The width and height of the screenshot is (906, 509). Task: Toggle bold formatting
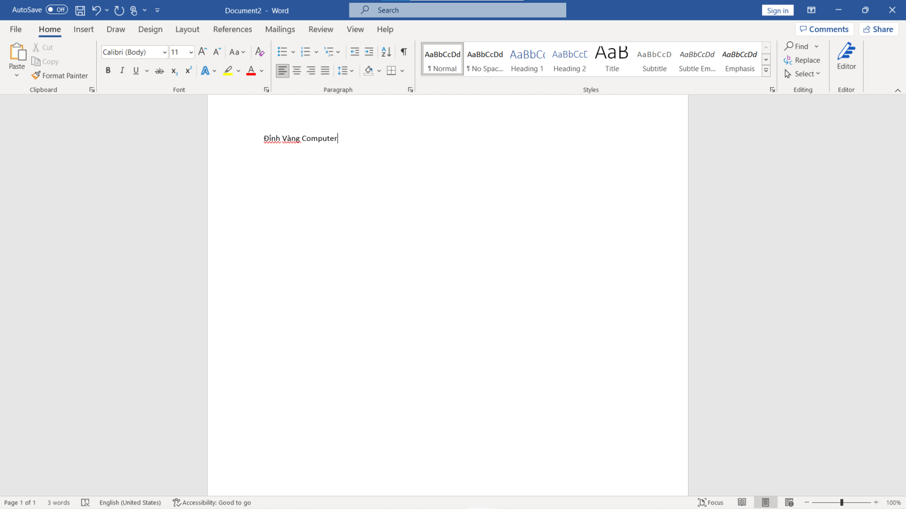click(108, 71)
